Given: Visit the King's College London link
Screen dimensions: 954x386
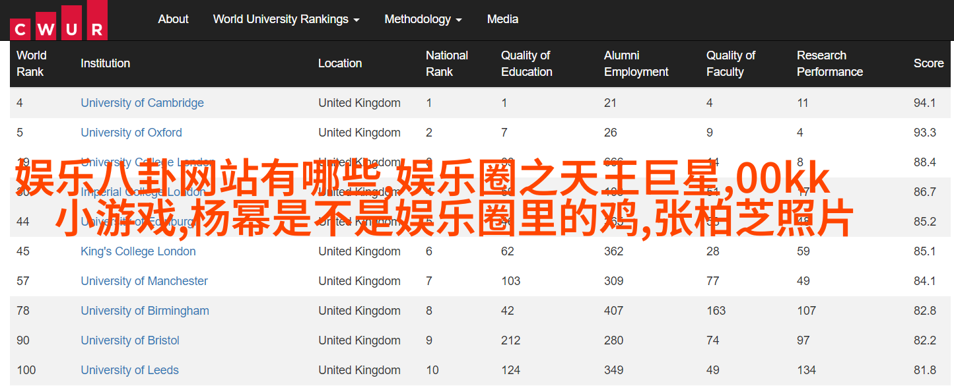Looking at the screenshot, I should 138,251.
